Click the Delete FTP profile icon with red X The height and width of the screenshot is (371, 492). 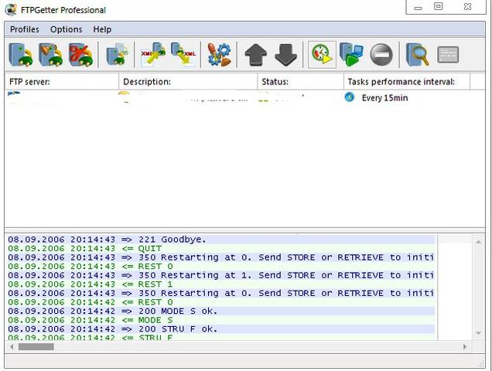click(x=80, y=55)
